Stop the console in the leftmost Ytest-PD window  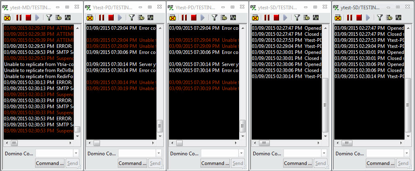click(x=111, y=17)
